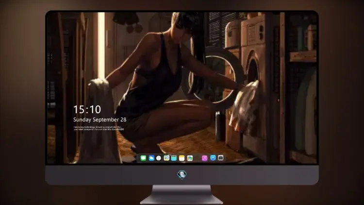Open the Clock app in dock

[x=159, y=158]
